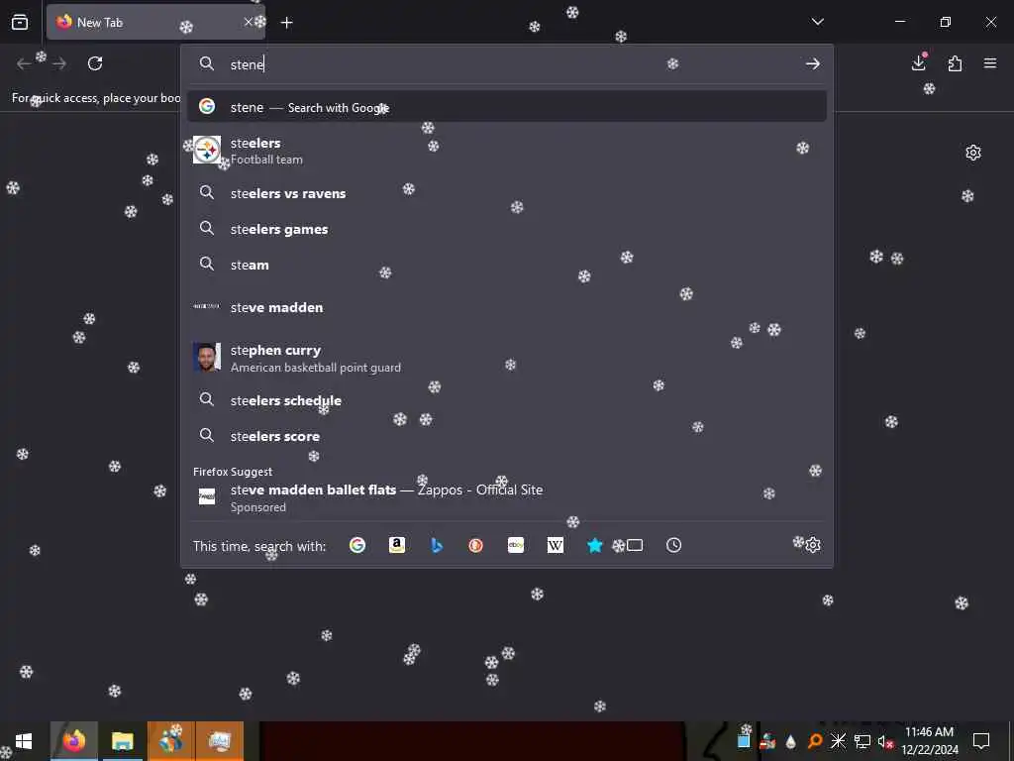
Task: Select the 'steelers vs ravens' suggestion
Action: coord(507,193)
